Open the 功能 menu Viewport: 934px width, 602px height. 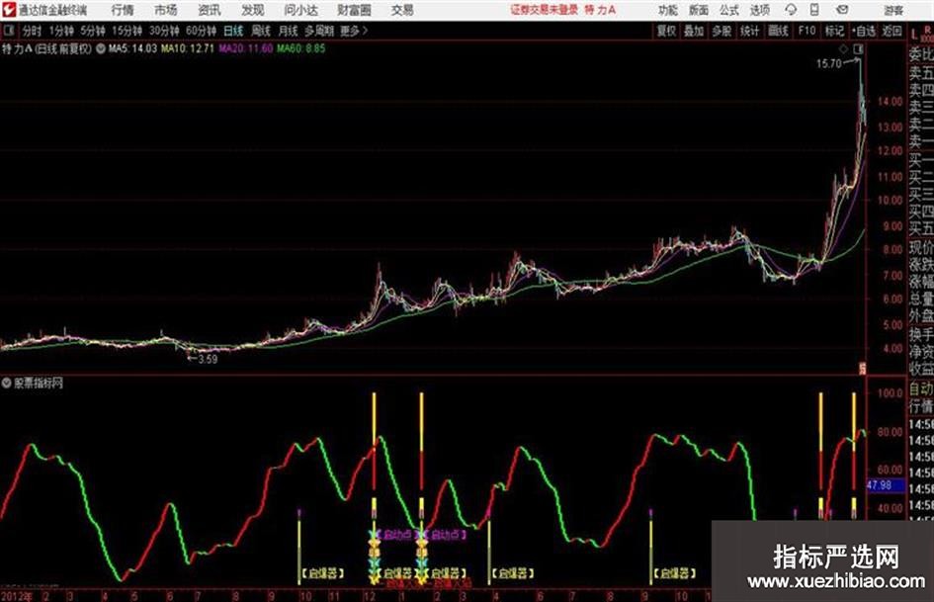(x=668, y=10)
